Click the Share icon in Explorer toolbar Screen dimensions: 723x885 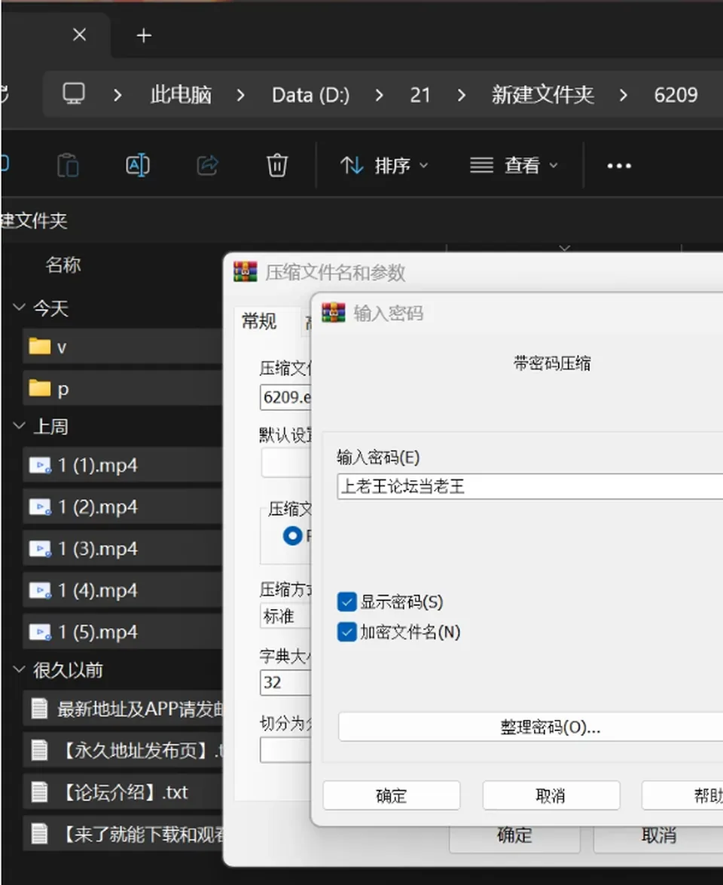208,165
